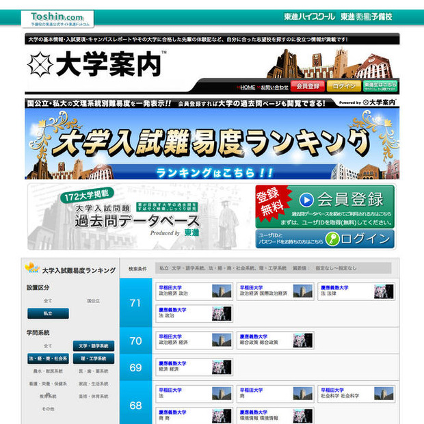
Task: Click the blue play icon beside 会員登録
Action: [x=306, y=200]
